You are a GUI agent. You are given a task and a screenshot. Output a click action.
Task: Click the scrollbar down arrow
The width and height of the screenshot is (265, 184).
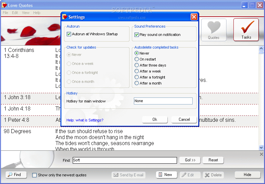click(x=261, y=148)
